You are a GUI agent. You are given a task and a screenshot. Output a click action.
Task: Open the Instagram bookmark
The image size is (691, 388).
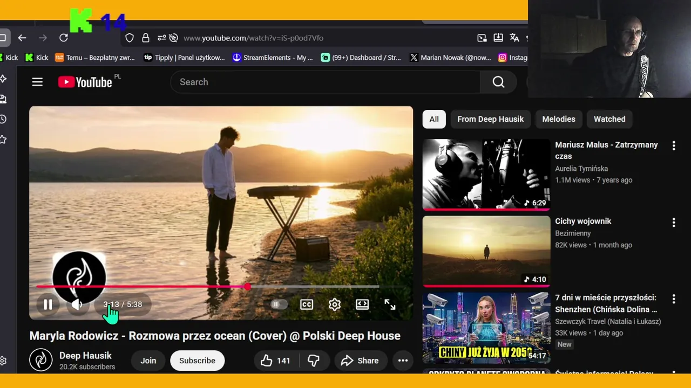pos(512,57)
